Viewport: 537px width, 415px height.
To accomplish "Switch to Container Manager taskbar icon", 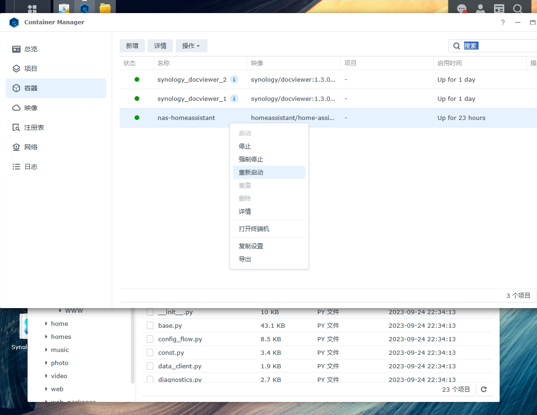I will click(x=85, y=7).
